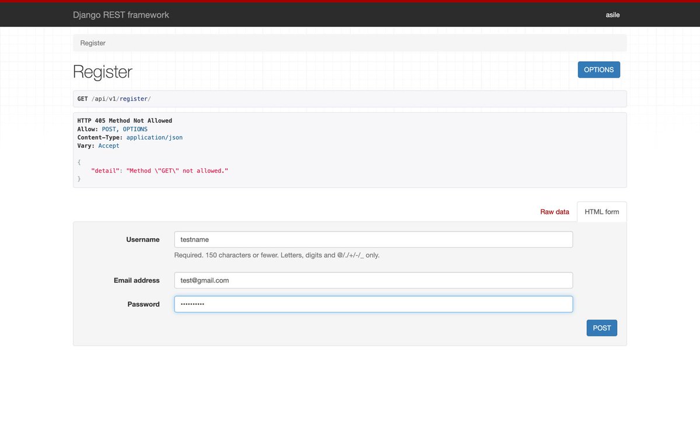This screenshot has height=438, width=700.
Task: Click into the Password field
Action: [373, 304]
